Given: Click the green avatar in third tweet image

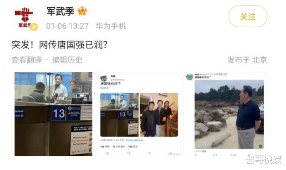Looking at the screenshot, I should coord(189,77).
